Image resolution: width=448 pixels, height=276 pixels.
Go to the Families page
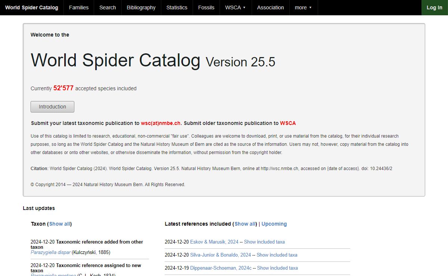[79, 7]
